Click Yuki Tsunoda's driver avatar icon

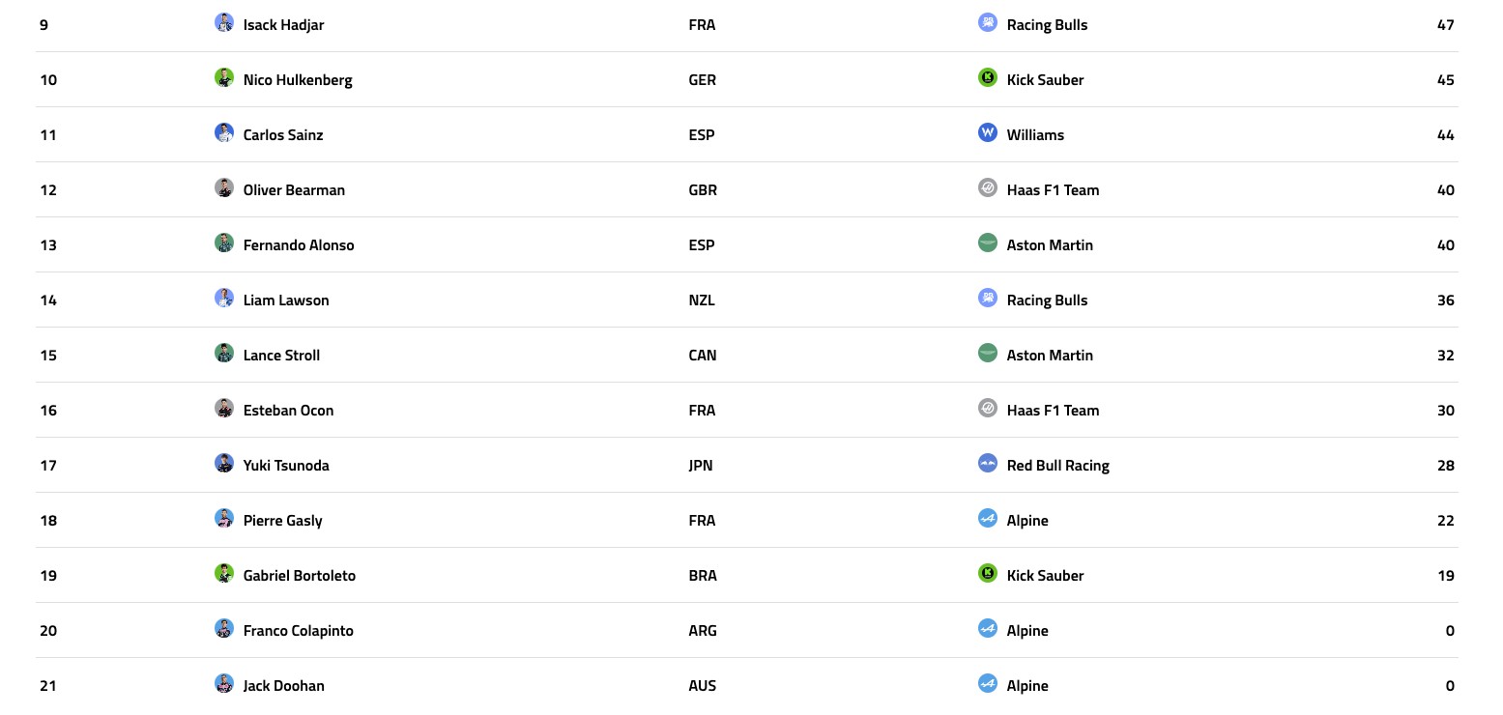(x=224, y=464)
